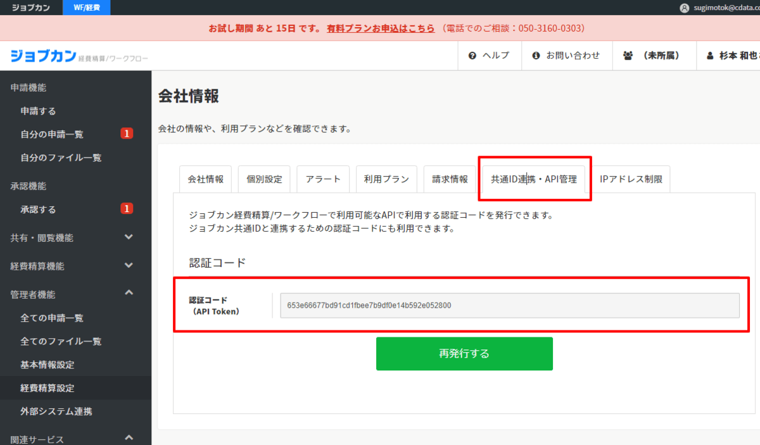Collapse the 関連サービス section

pos(129,437)
